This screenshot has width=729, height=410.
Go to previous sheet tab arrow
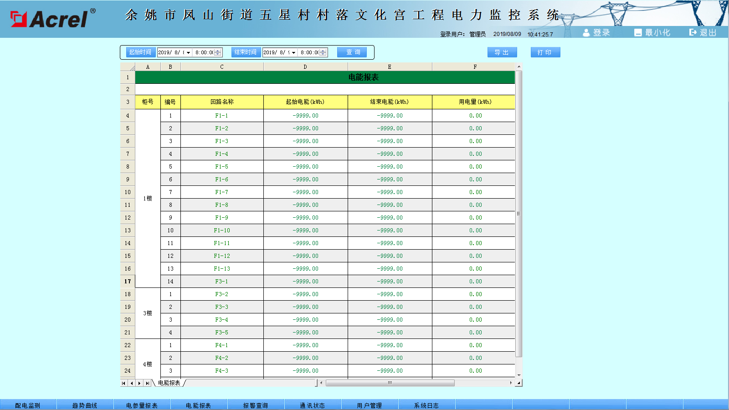point(132,383)
